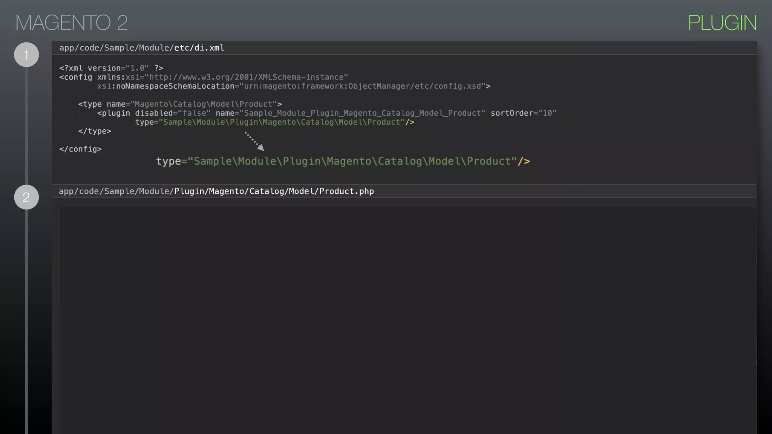772x434 pixels.
Task: Click the '<config xmlns:xsi=' line
Action: click(x=204, y=77)
